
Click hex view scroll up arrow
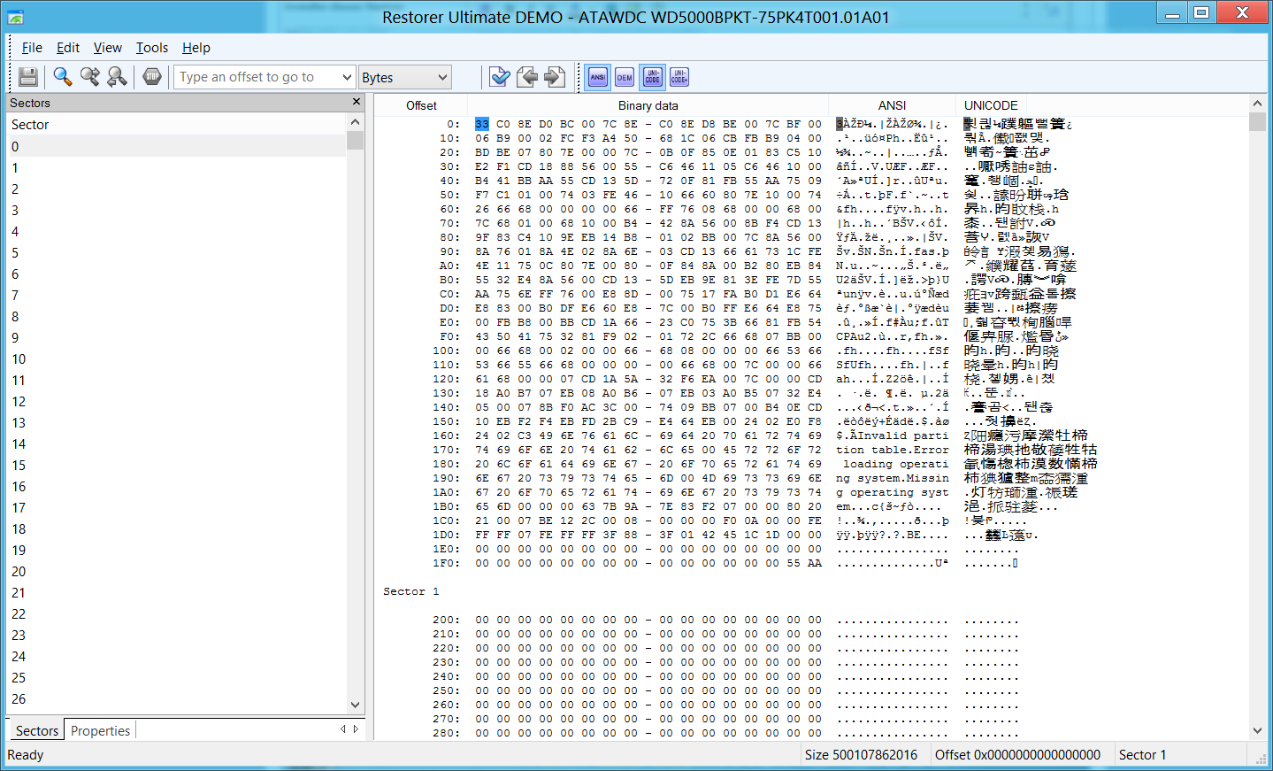[x=1257, y=104]
